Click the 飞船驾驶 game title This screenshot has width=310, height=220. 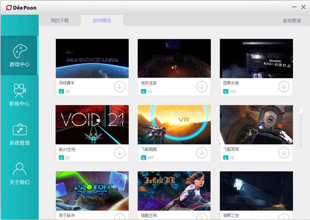[x=231, y=149]
